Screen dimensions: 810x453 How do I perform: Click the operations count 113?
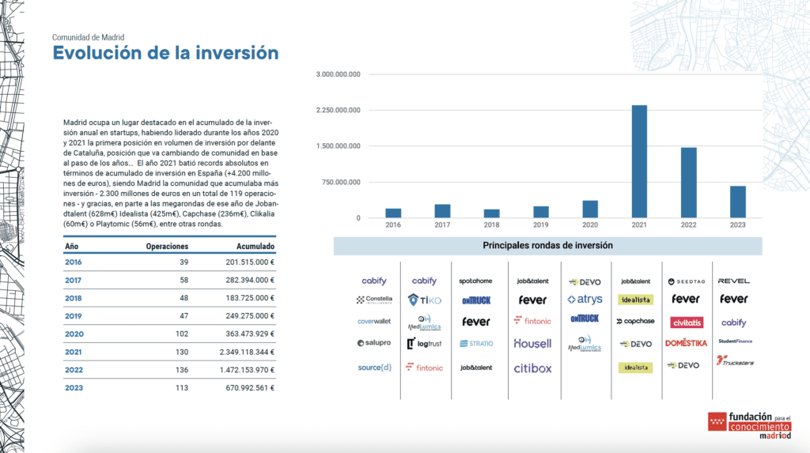coord(182,388)
